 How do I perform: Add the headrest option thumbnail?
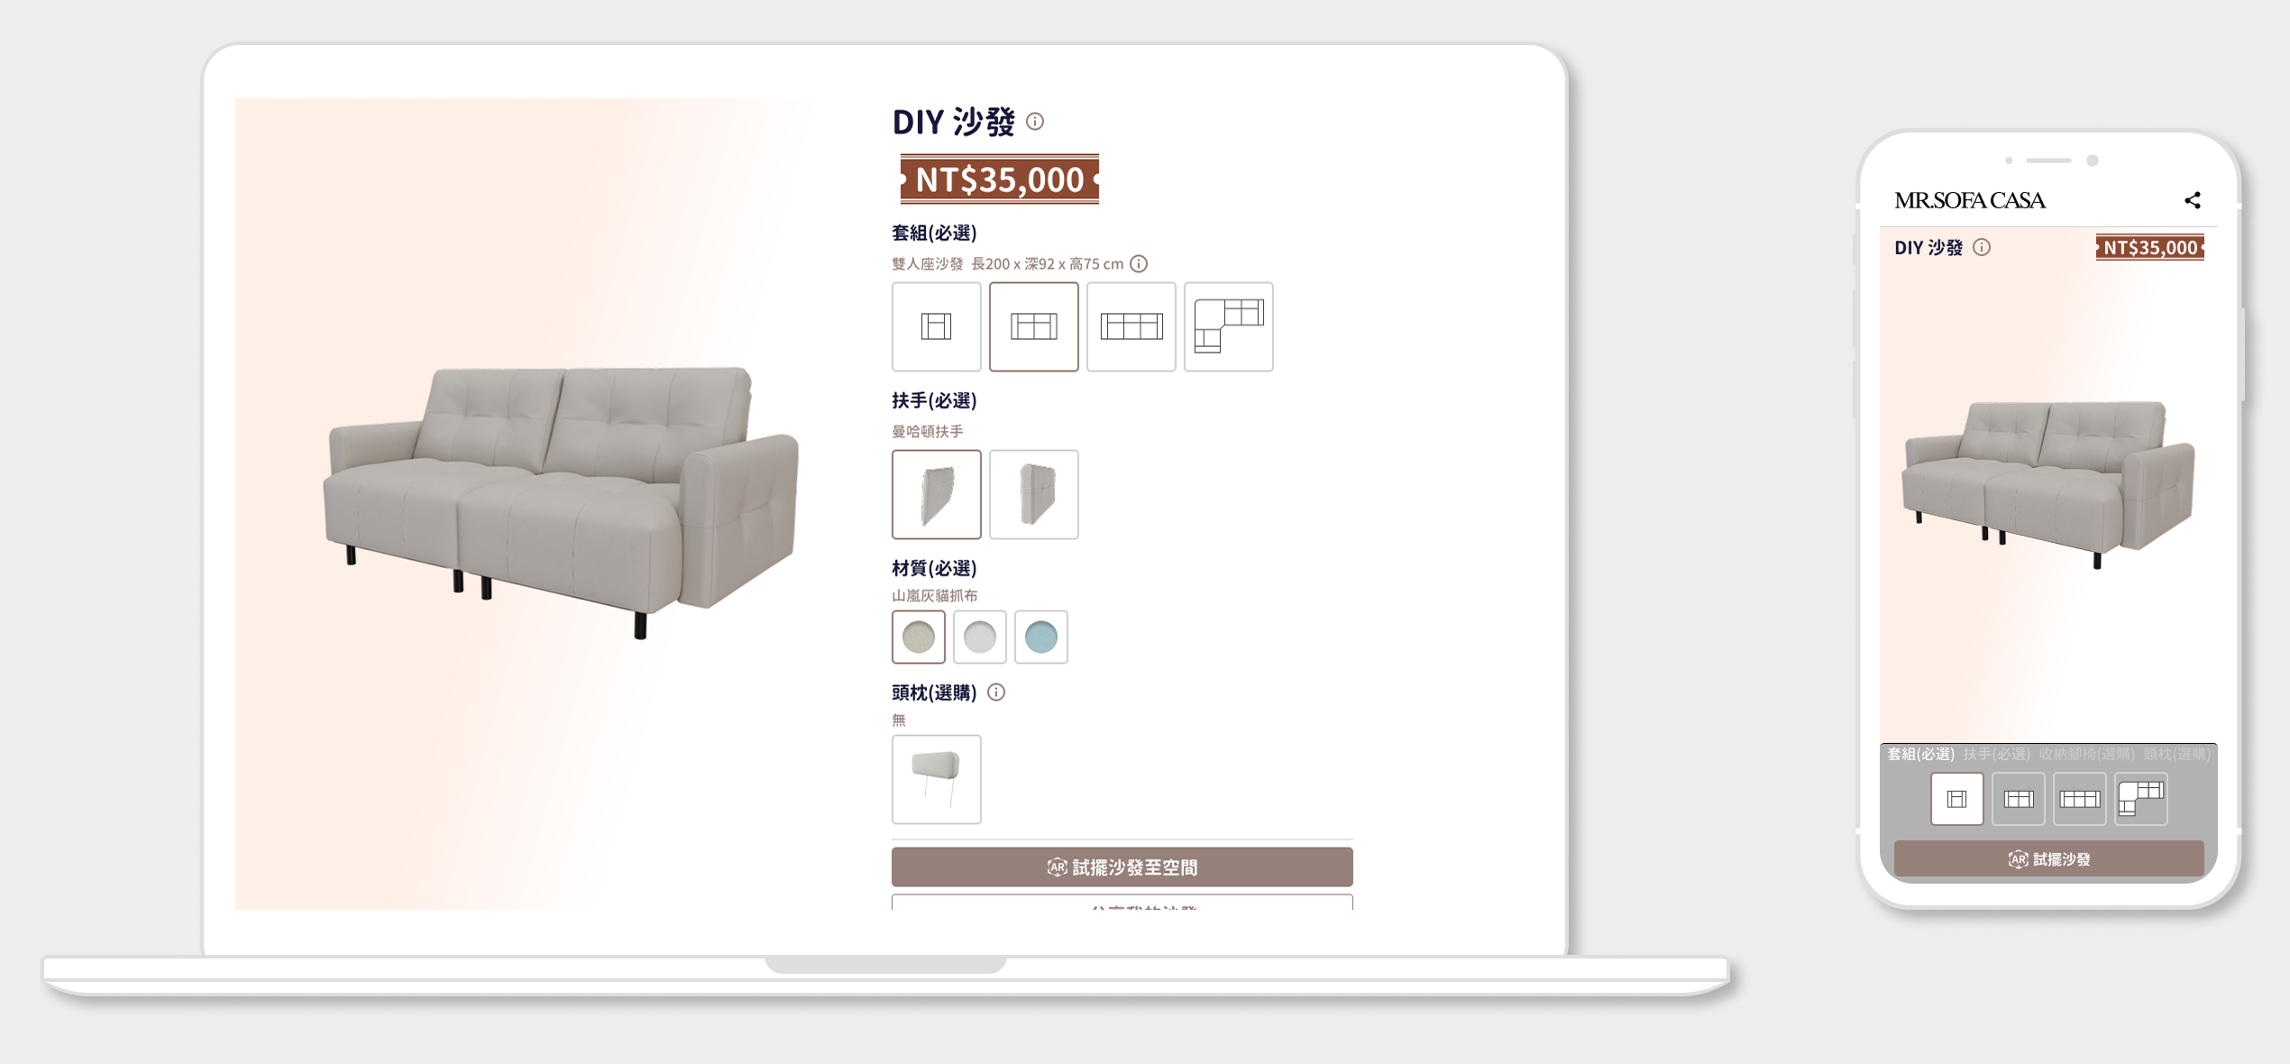(x=936, y=779)
